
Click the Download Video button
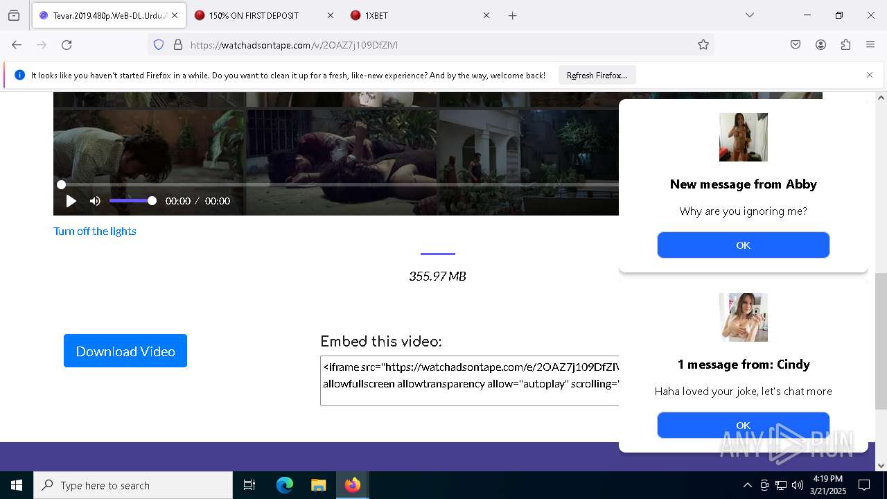pos(125,351)
